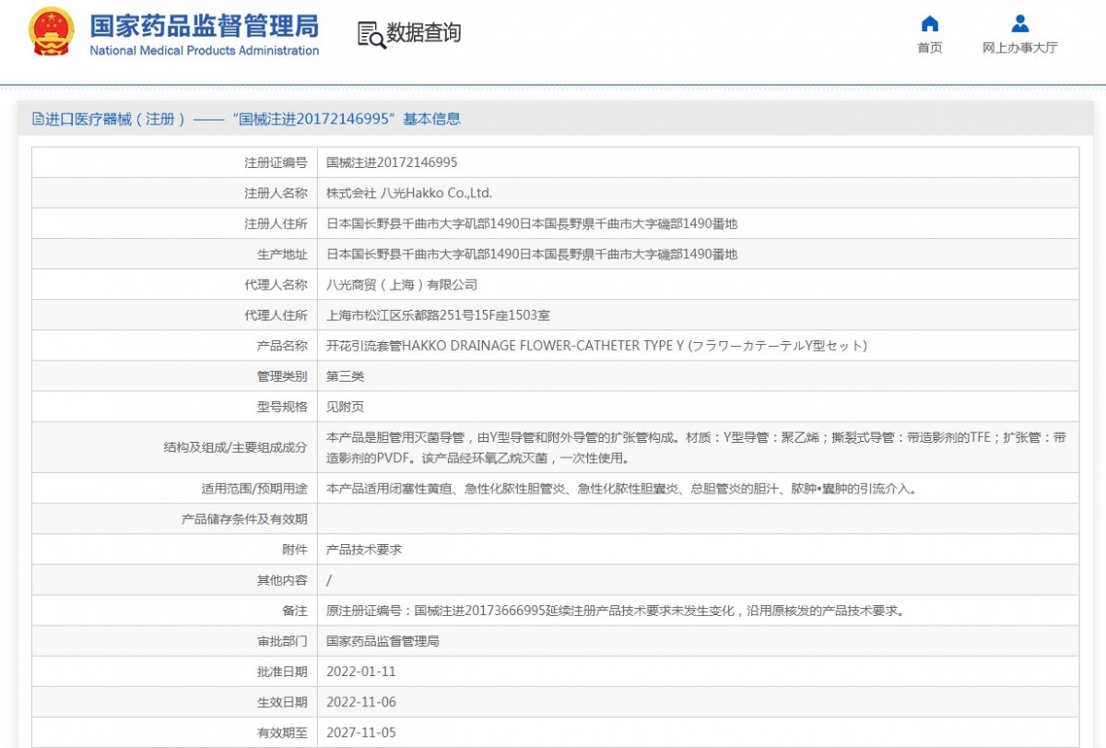
Task: Select 国家药品监督管理局 approval department value
Action: point(382,641)
